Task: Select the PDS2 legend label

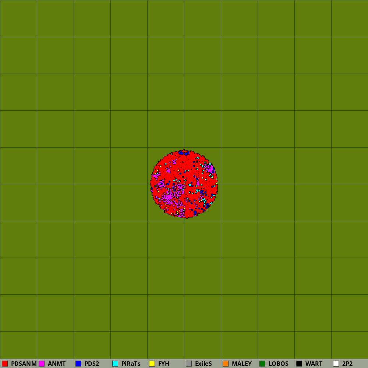Action: (92, 364)
